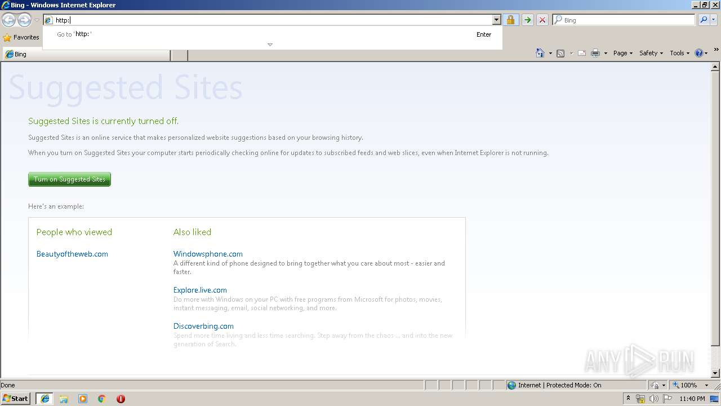Click the 100% zoom level button
Screen dimensions: 721x406
tap(685, 385)
